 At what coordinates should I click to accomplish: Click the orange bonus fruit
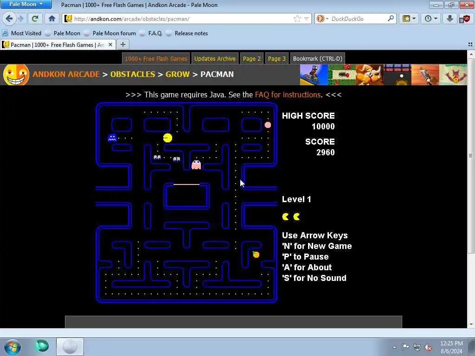[256, 254]
